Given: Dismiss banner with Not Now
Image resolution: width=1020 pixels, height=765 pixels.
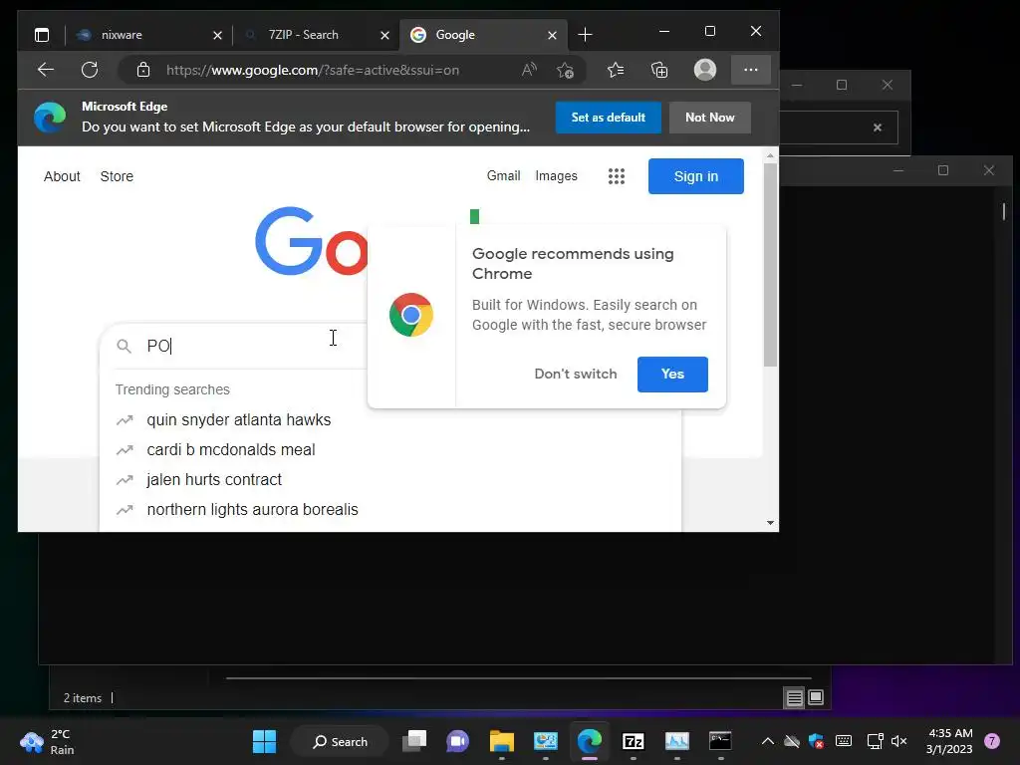Looking at the screenshot, I should click(709, 118).
